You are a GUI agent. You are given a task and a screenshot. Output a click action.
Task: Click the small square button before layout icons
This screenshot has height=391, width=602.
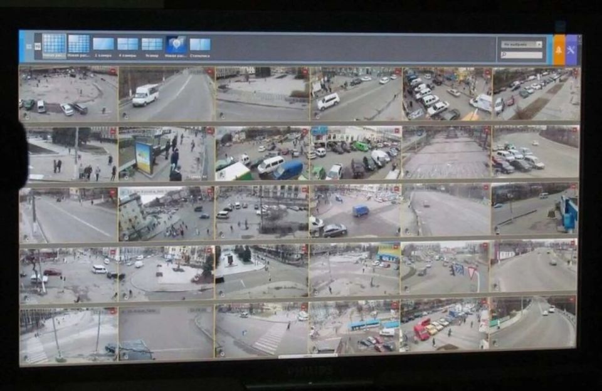pyautogui.click(x=37, y=47)
